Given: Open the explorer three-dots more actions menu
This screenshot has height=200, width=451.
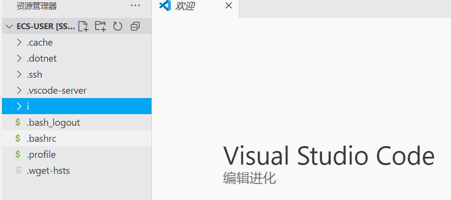Looking at the screenshot, I should coord(135,5).
